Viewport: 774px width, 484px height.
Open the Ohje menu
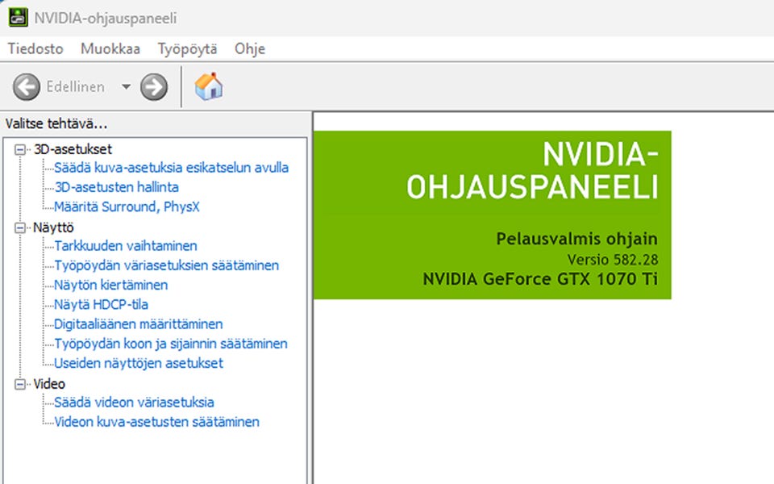click(x=250, y=49)
